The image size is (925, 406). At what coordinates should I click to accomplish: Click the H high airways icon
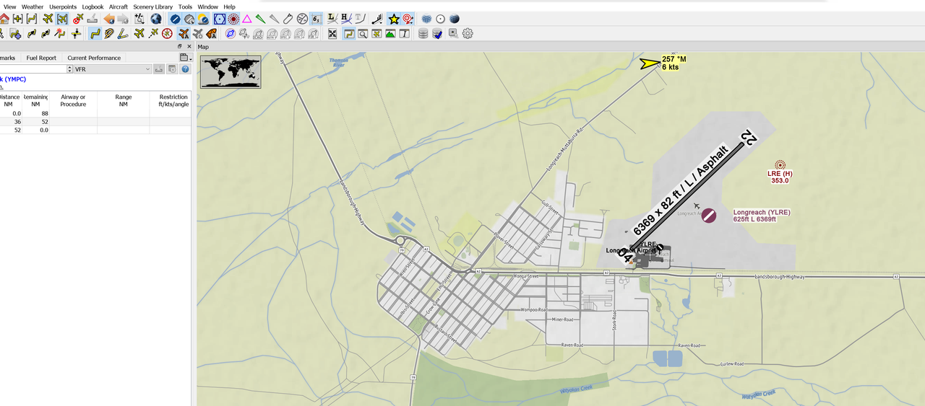click(x=346, y=19)
